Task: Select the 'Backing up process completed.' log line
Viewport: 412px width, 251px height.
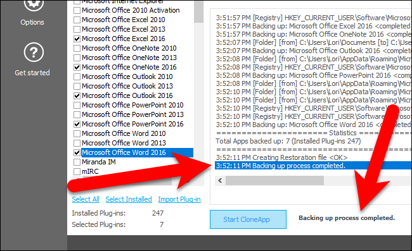Action: [x=313, y=166]
